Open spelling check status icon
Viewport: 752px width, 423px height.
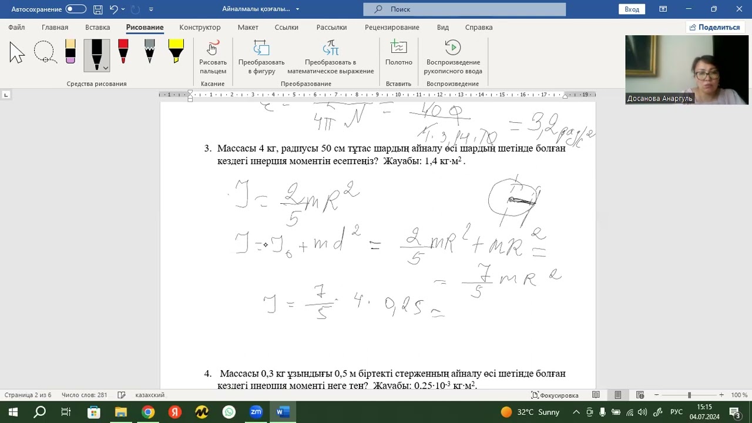tap(122, 395)
